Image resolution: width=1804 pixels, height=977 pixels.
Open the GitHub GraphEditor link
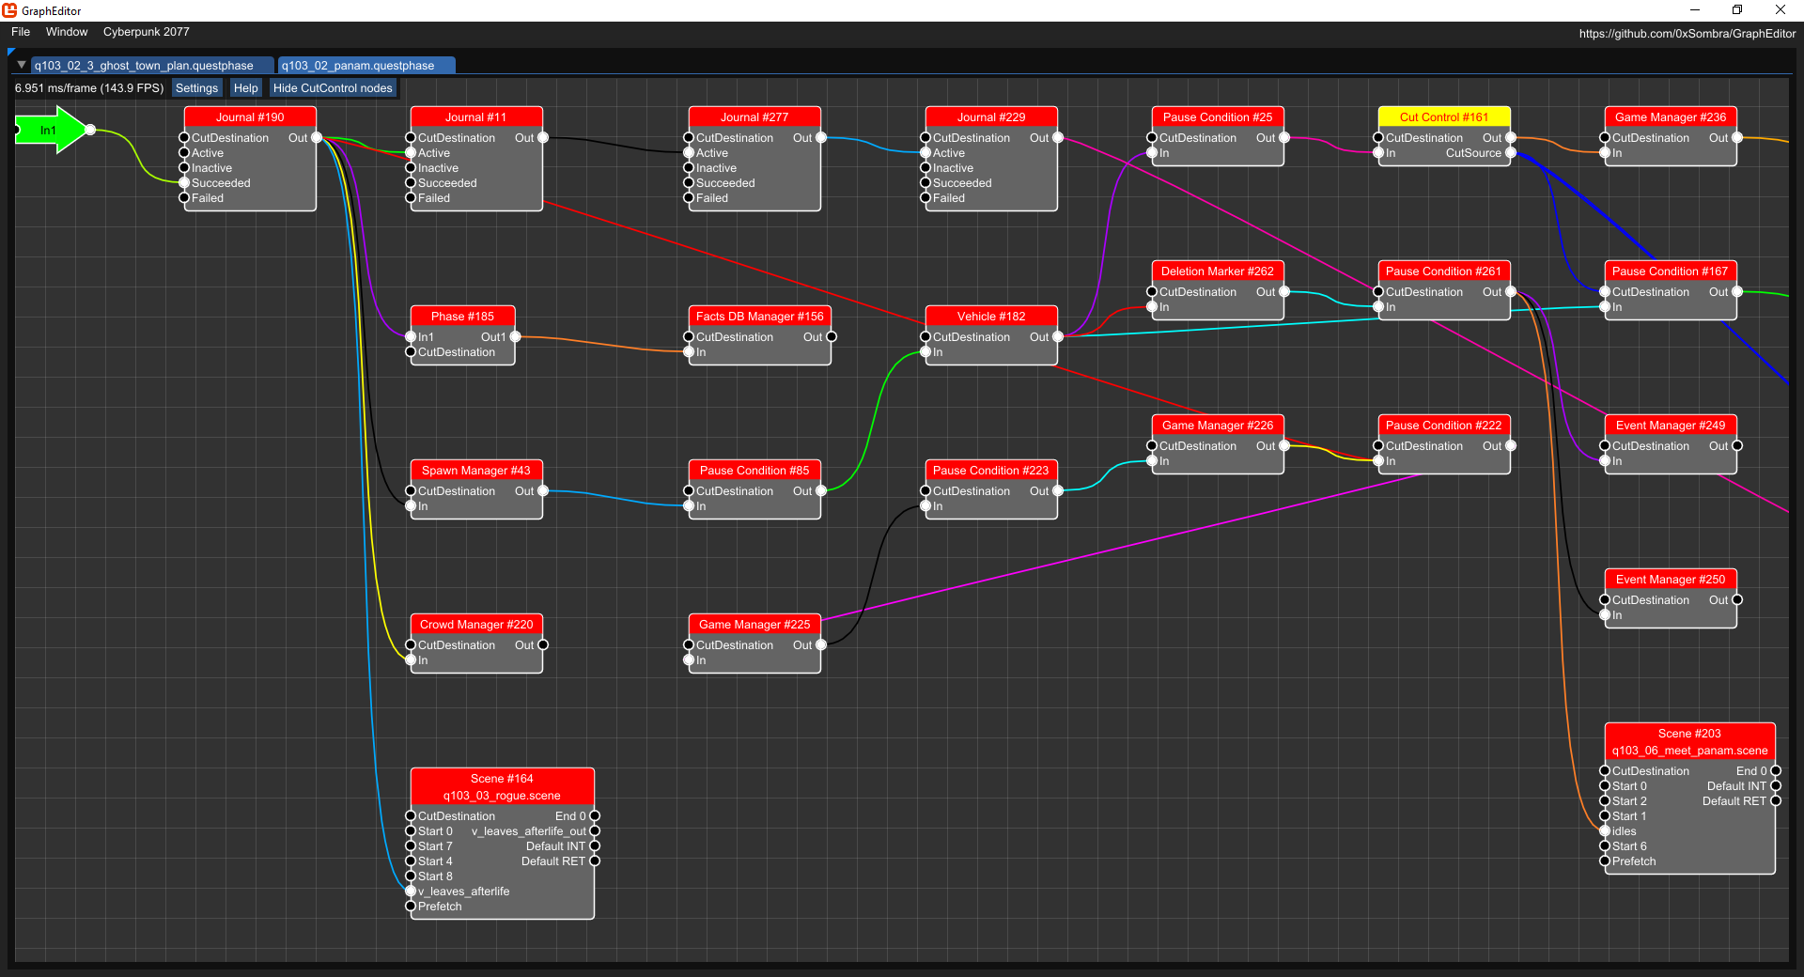1687,34
